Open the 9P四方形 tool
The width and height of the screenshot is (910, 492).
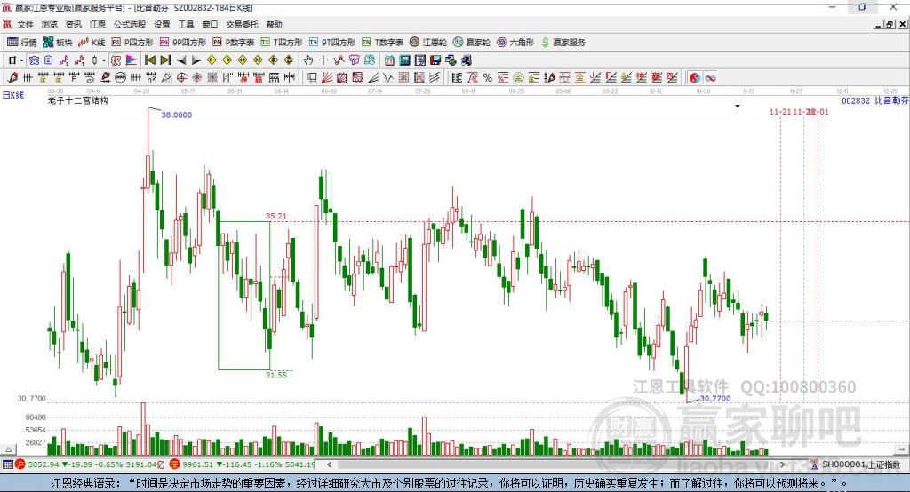[183, 43]
